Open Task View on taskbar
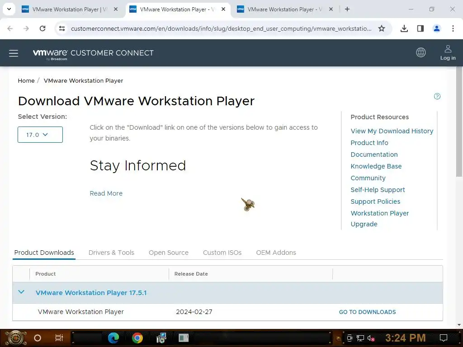Image resolution: width=463 pixels, height=347 pixels. (x=59, y=338)
